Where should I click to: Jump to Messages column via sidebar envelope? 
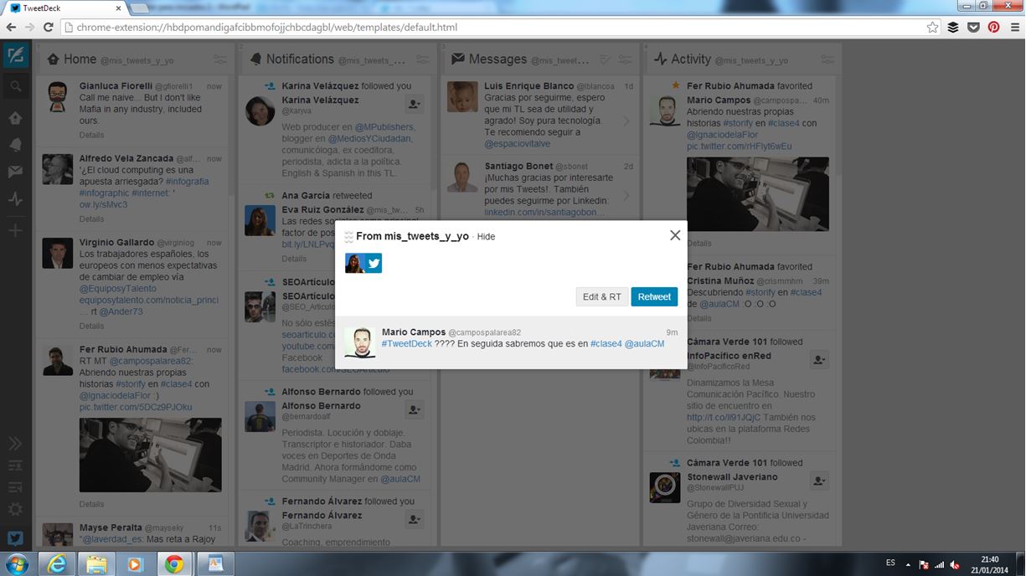tap(15, 172)
